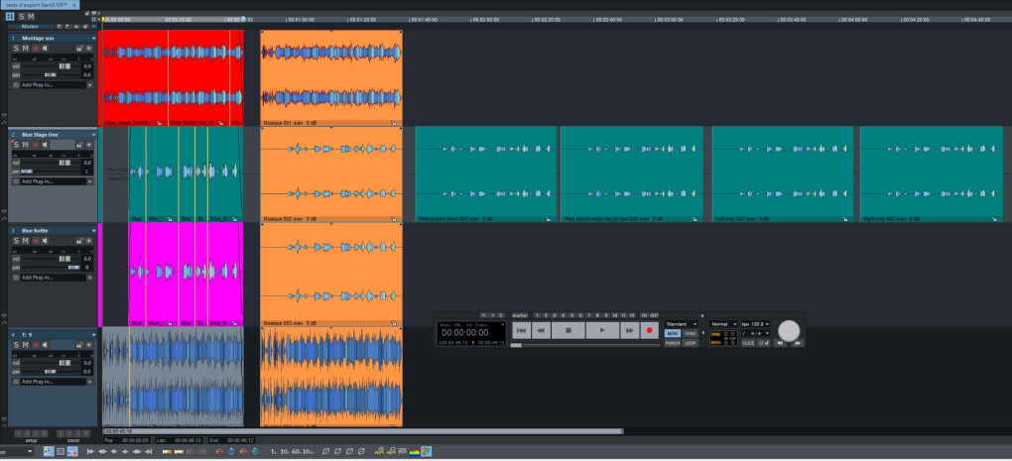This screenshot has height=461, width=1012.
Task: Enable the MON monitoring button
Action: [673, 334]
